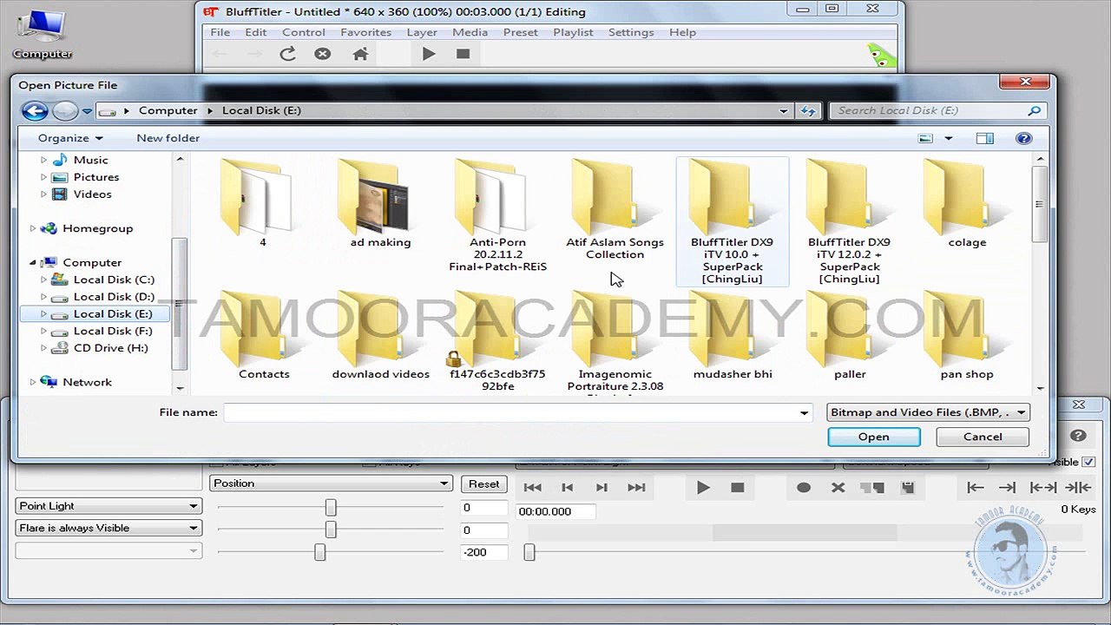Expand the Homegroup tree node
The height and width of the screenshot is (625, 1111).
tap(33, 228)
